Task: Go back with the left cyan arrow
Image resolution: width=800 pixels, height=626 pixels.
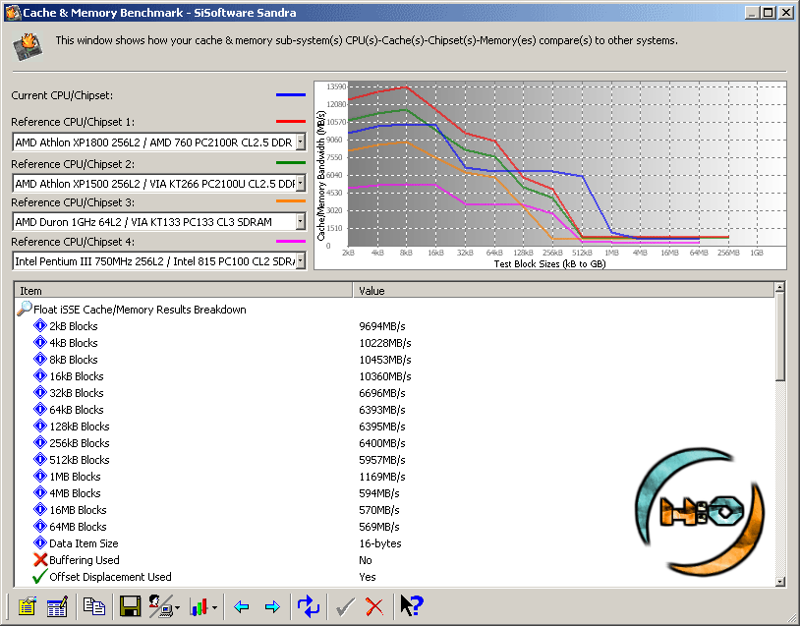Action: 241,606
